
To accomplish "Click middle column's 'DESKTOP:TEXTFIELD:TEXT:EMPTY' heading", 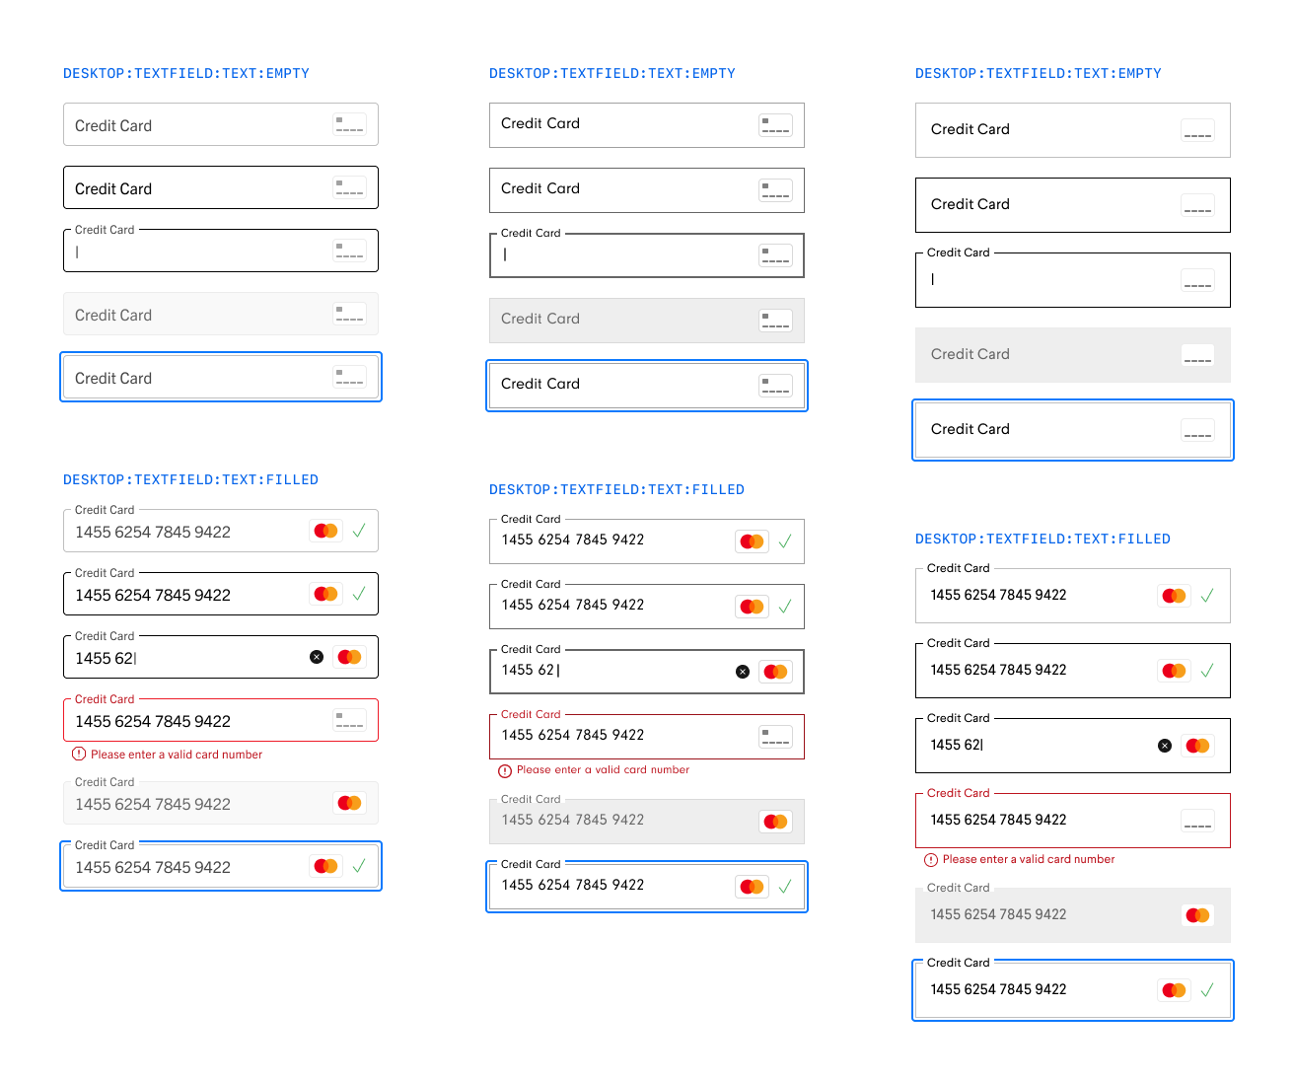I will [x=612, y=73].
